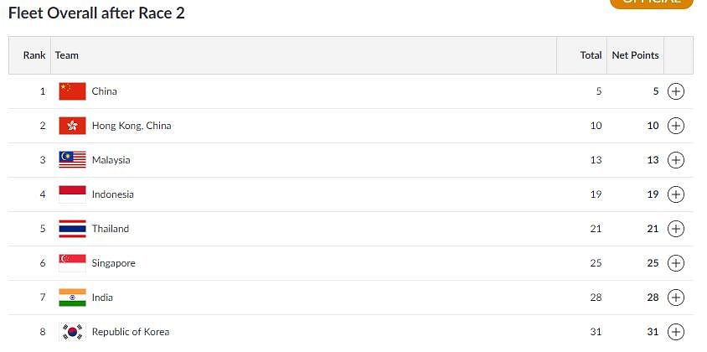Expand China's row details with the plus icon
Viewport: 707px width, 352px height.
click(675, 91)
